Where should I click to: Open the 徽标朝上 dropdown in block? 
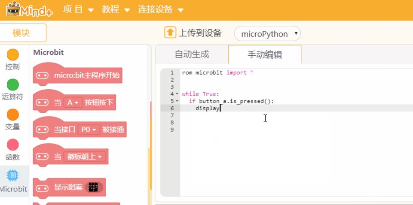[85, 157]
